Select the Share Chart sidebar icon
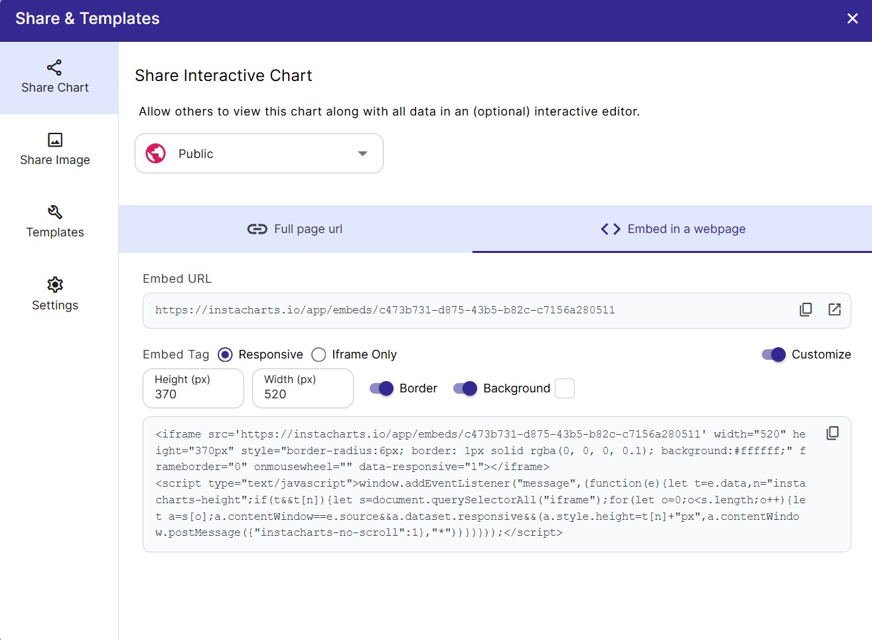 [x=54, y=68]
